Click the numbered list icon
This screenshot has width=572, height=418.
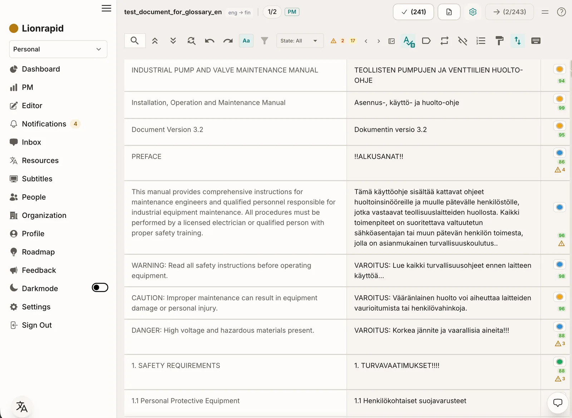tap(481, 41)
